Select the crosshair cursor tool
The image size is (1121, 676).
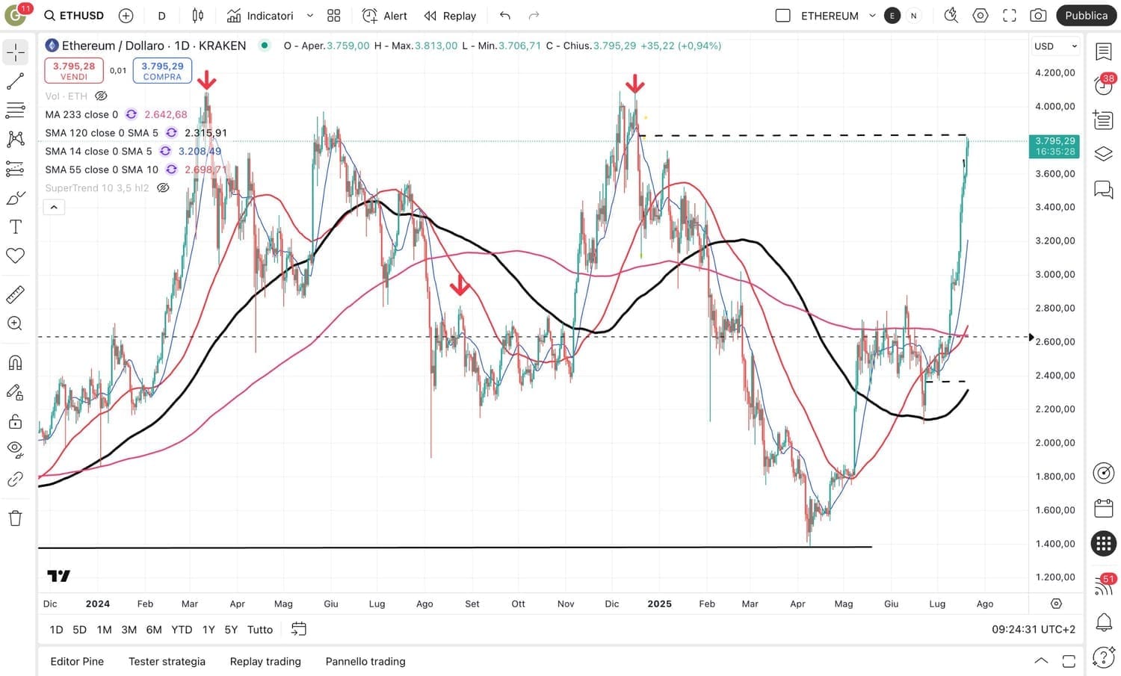click(x=16, y=52)
